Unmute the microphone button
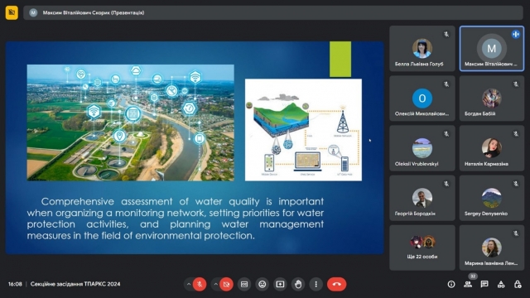Image resolution: width=530 pixels, height=298 pixels. pos(200,284)
